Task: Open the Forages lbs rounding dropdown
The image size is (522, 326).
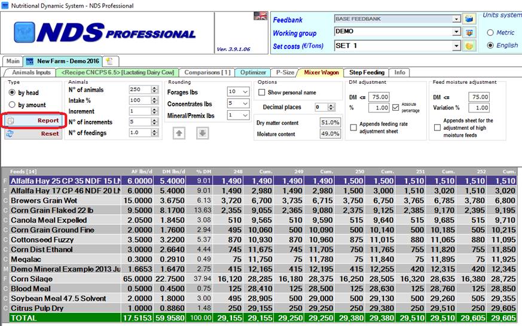Action: [x=245, y=92]
